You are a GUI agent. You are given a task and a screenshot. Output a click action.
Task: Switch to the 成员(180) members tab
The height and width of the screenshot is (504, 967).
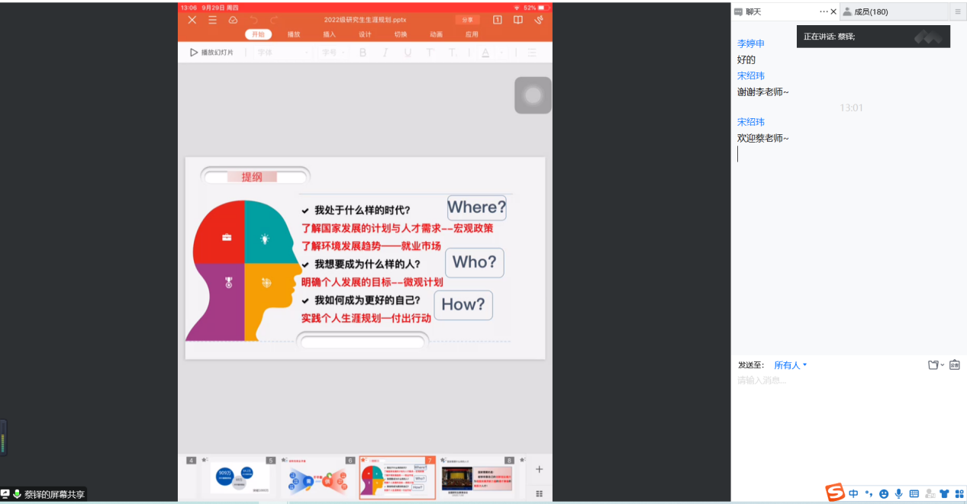tap(870, 12)
